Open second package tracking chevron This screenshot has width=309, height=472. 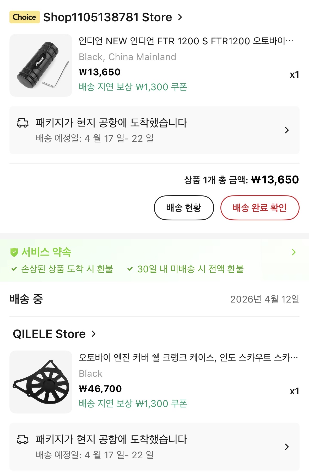[287, 447]
